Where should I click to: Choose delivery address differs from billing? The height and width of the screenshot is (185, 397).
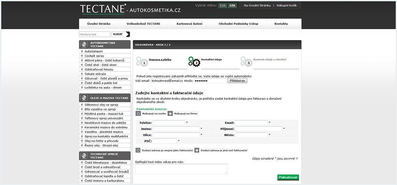(x=197, y=150)
